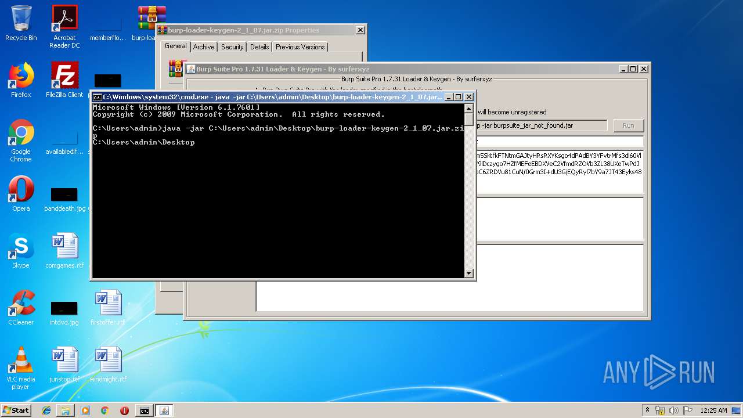Switch to the Details tab in Properties
The width and height of the screenshot is (743, 418).
coord(259,47)
